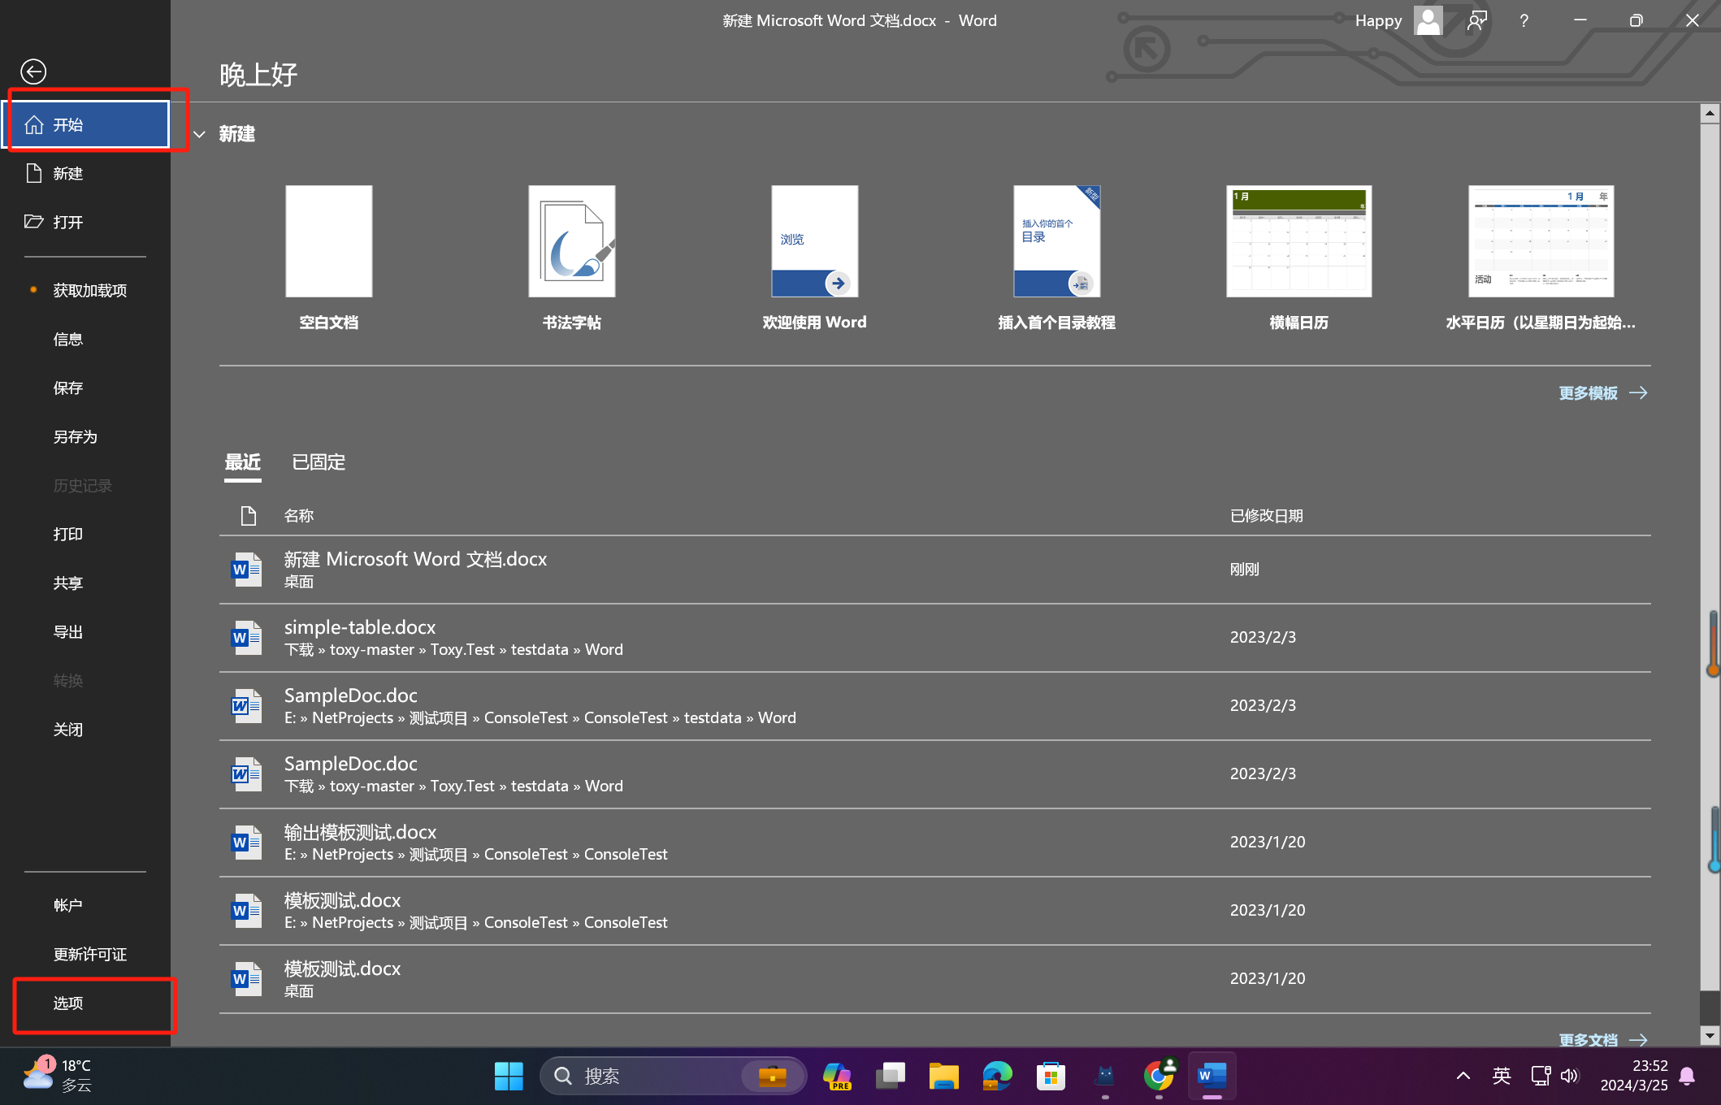This screenshot has height=1105, width=1721.
Task: Collapse the 新建 section chevron
Action: coord(200,134)
